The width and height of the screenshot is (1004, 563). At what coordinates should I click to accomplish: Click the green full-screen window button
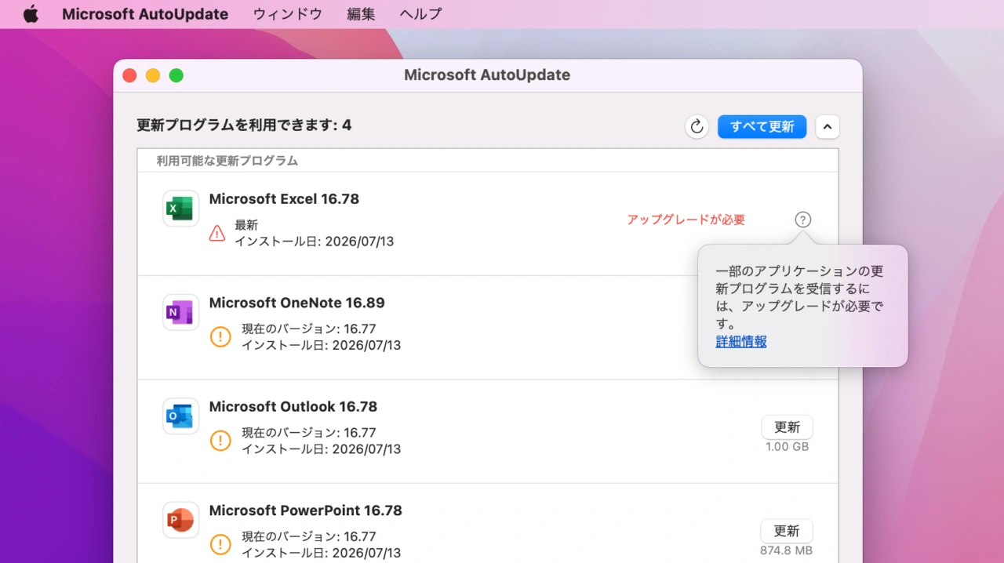176,75
